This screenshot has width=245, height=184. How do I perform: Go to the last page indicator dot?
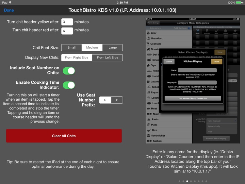click(x=206, y=181)
